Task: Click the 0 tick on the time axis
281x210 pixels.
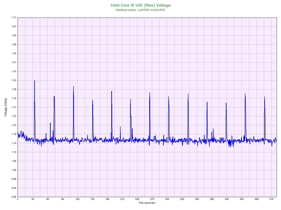Action: pyautogui.click(x=18, y=200)
